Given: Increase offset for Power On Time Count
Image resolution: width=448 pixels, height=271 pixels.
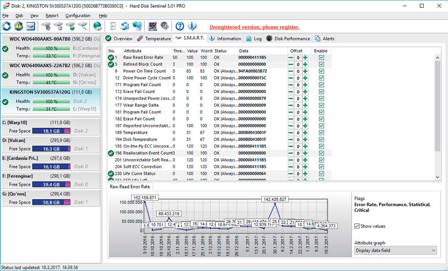Looking at the screenshot, I should pyautogui.click(x=305, y=71).
